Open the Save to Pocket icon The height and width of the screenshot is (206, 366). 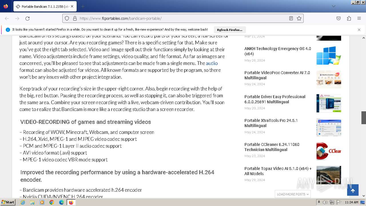point(339,18)
